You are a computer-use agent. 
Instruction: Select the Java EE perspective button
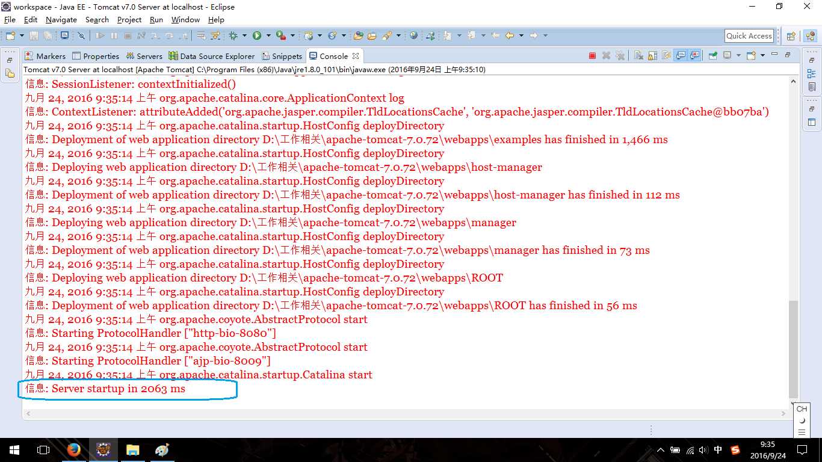(809, 36)
